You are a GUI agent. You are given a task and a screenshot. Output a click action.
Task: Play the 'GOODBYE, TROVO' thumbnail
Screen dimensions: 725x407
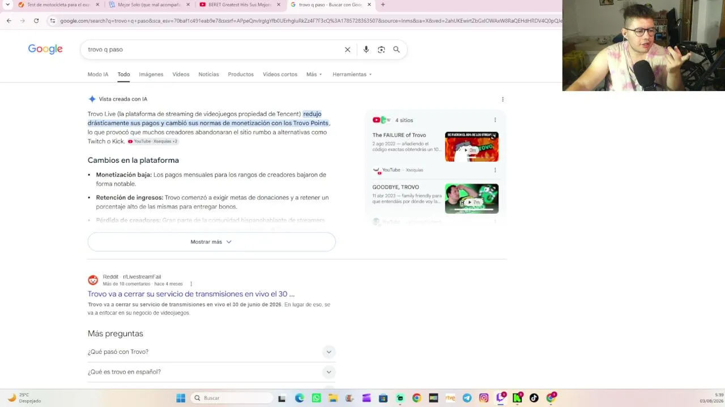[472, 199]
